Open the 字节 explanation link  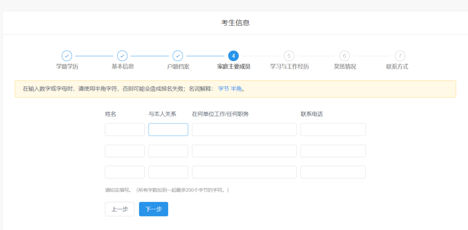[x=224, y=89]
